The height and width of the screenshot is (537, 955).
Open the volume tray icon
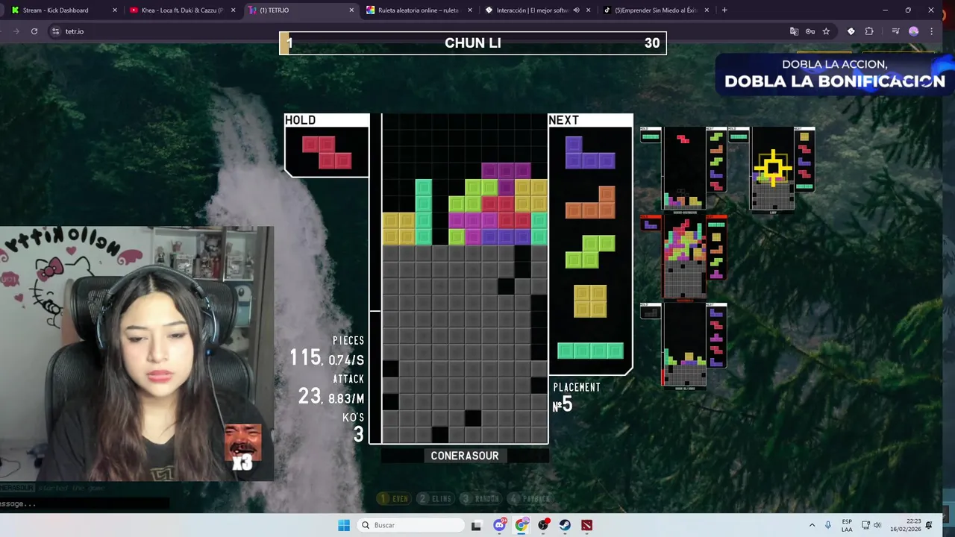point(877,525)
